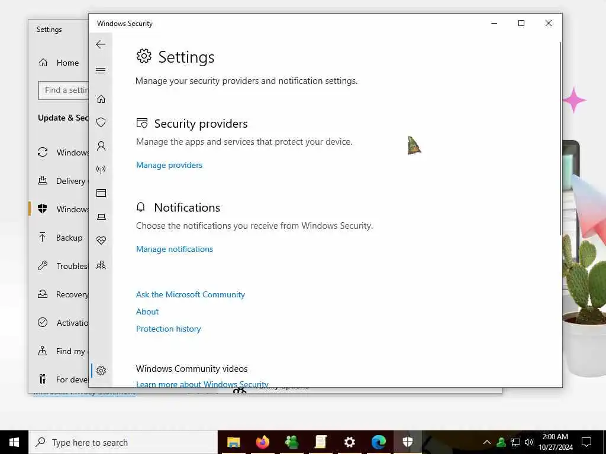The height and width of the screenshot is (454, 606).
Task: Go back with the Windows Security back arrow
Action: click(x=101, y=44)
